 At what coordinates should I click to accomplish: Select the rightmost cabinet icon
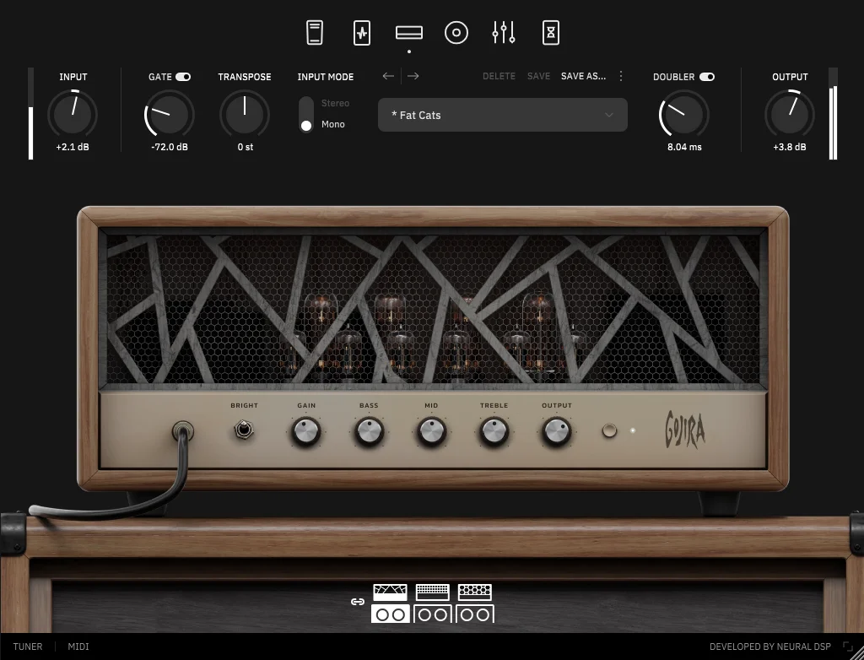(475, 614)
